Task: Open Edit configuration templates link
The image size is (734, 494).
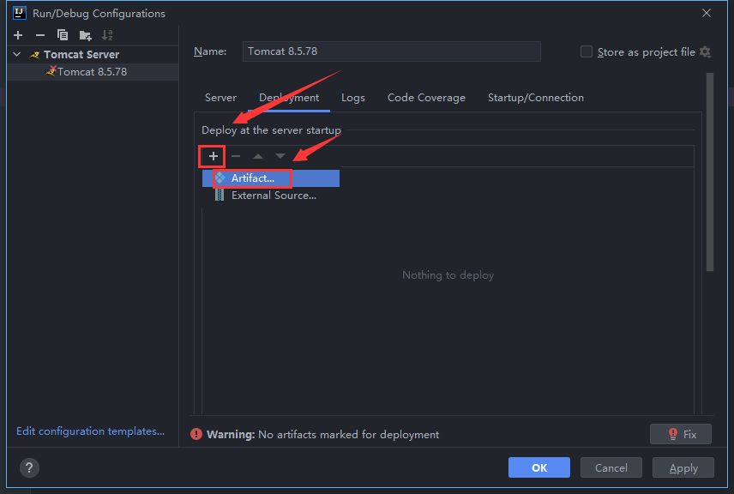Action: coord(90,431)
